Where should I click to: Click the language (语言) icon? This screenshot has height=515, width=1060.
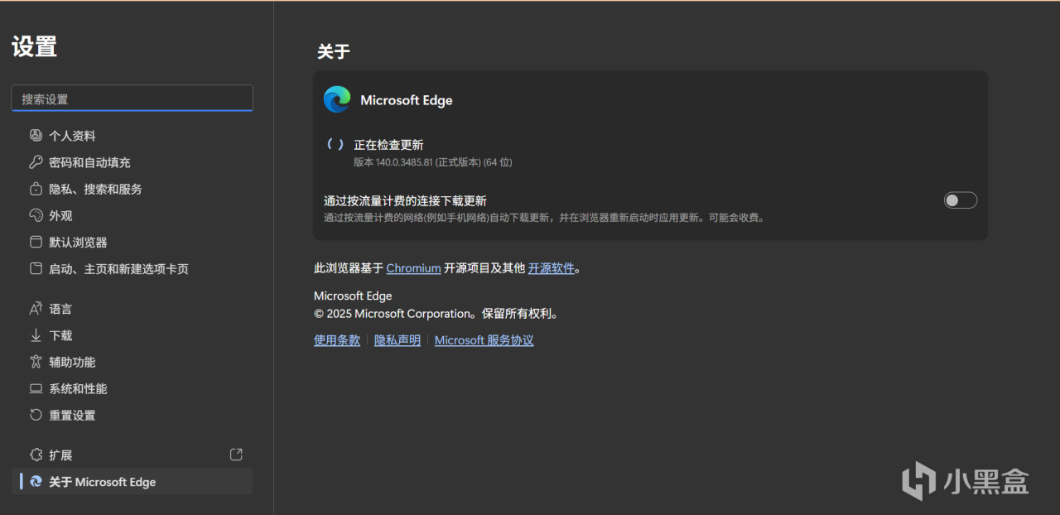coord(36,309)
